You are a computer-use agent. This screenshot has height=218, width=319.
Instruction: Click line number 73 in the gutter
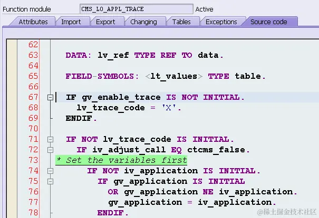[x=33, y=160]
